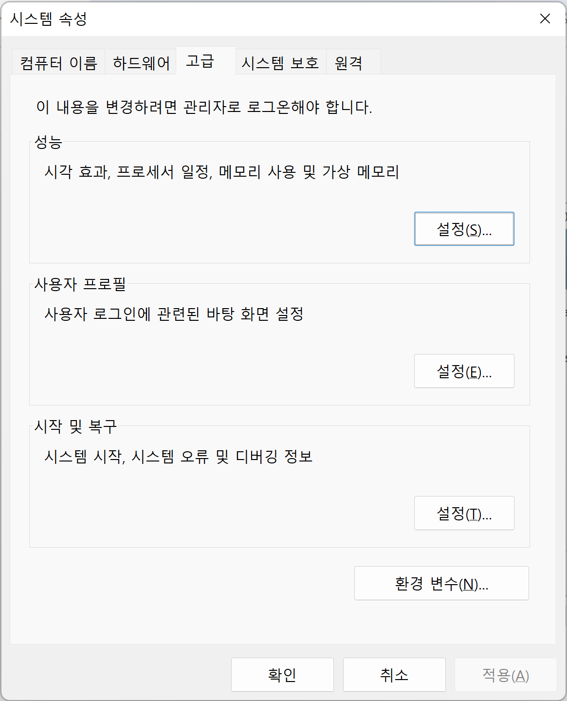This screenshot has width=567, height=701.
Task: Confirm with the 확인 button
Action: click(x=282, y=675)
